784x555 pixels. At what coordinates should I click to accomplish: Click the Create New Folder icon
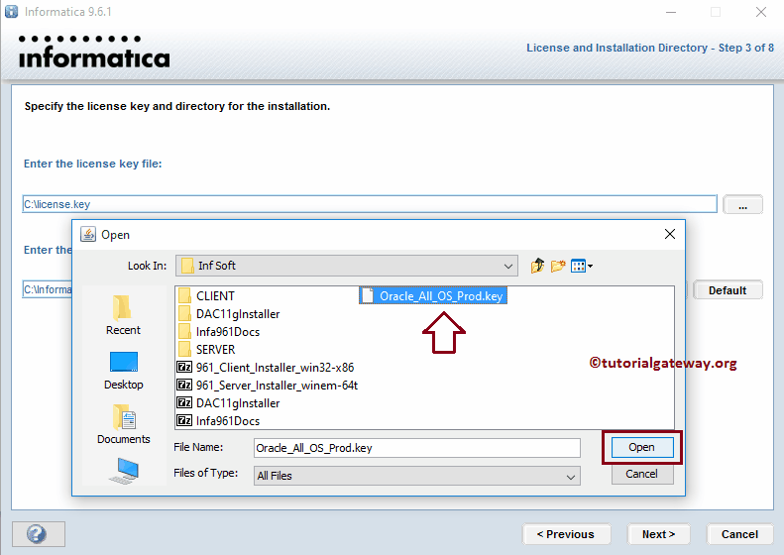point(558,266)
